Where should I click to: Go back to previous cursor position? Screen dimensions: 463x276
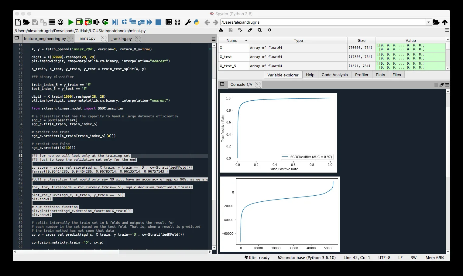pos(207,22)
